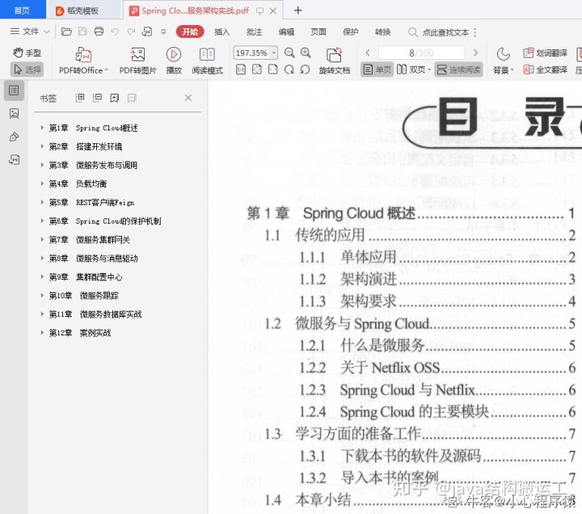The image size is (582, 514).
Task: Select bookmark 第9章 集群配置中心
Action: [x=86, y=277]
